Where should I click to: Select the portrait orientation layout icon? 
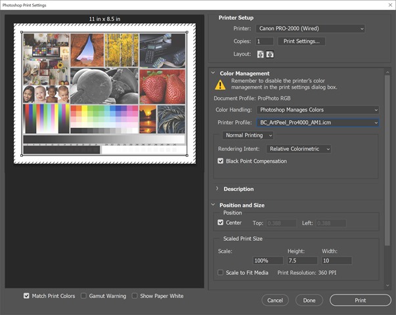(260, 54)
